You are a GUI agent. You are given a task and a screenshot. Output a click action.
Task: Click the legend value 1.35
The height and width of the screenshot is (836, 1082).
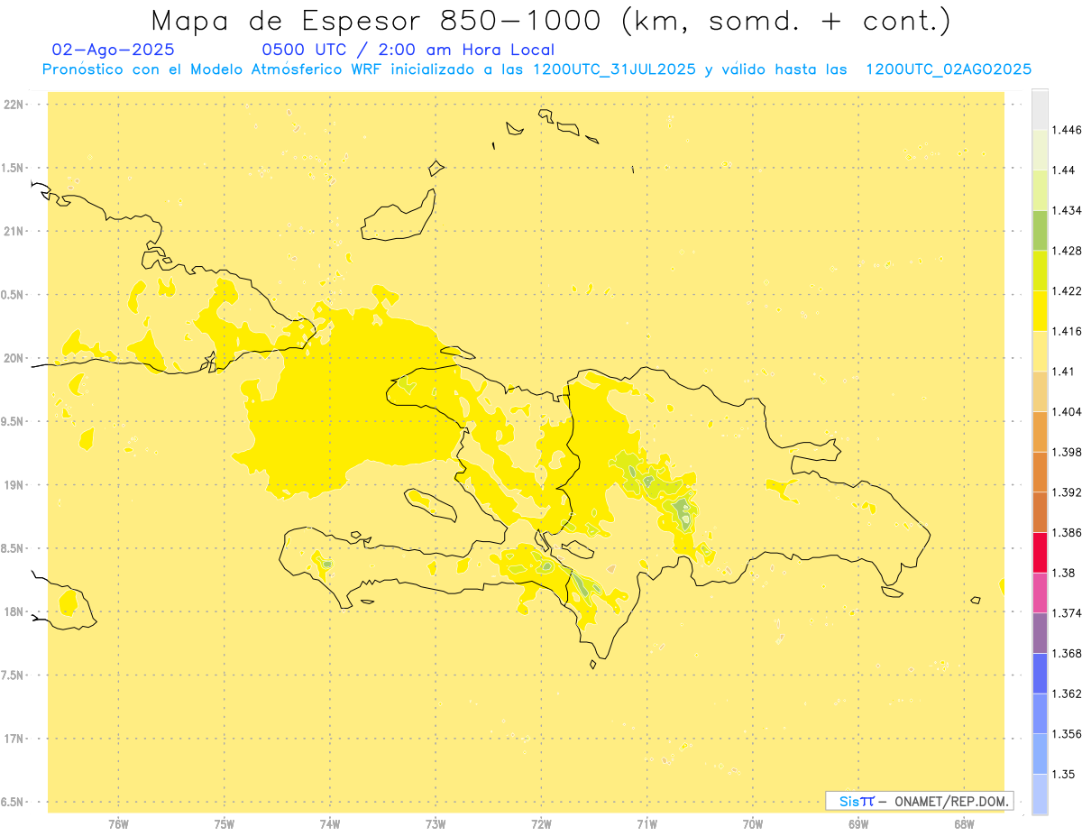pos(1064,774)
